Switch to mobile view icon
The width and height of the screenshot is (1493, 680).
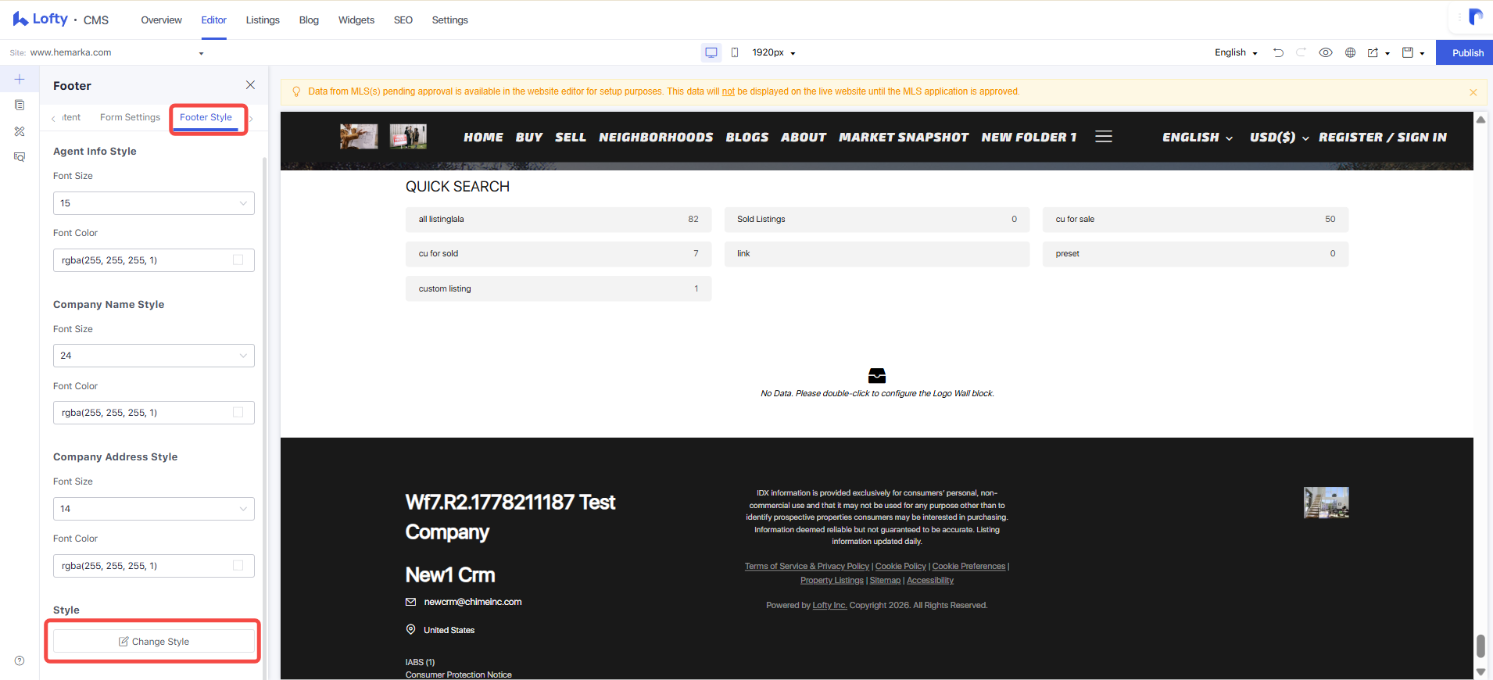(735, 52)
